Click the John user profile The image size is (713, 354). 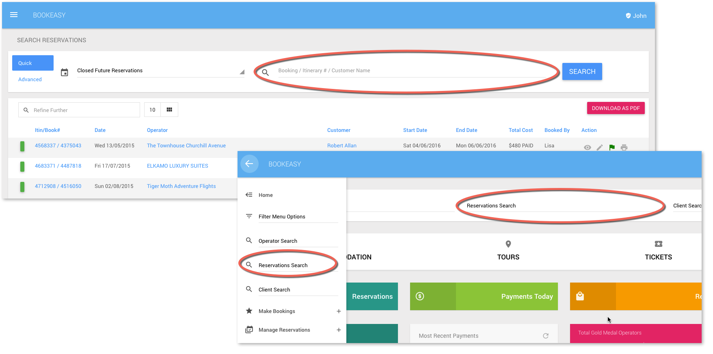click(636, 16)
